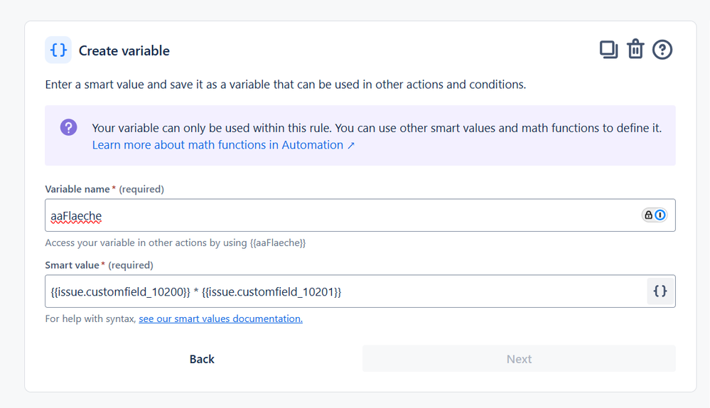This screenshot has width=710, height=408.
Task: Open Learn more about math functions link
Action: pos(223,145)
